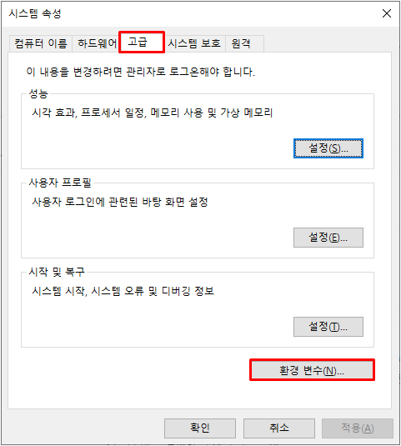401x446 pixels.
Task: Click the greyed-out 적용(A) button
Action: 358,428
